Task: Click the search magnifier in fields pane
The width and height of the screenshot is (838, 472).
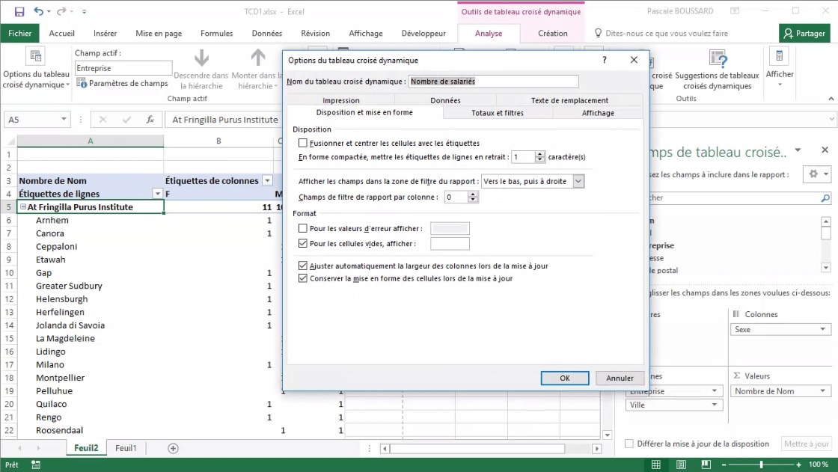Action: (825, 197)
